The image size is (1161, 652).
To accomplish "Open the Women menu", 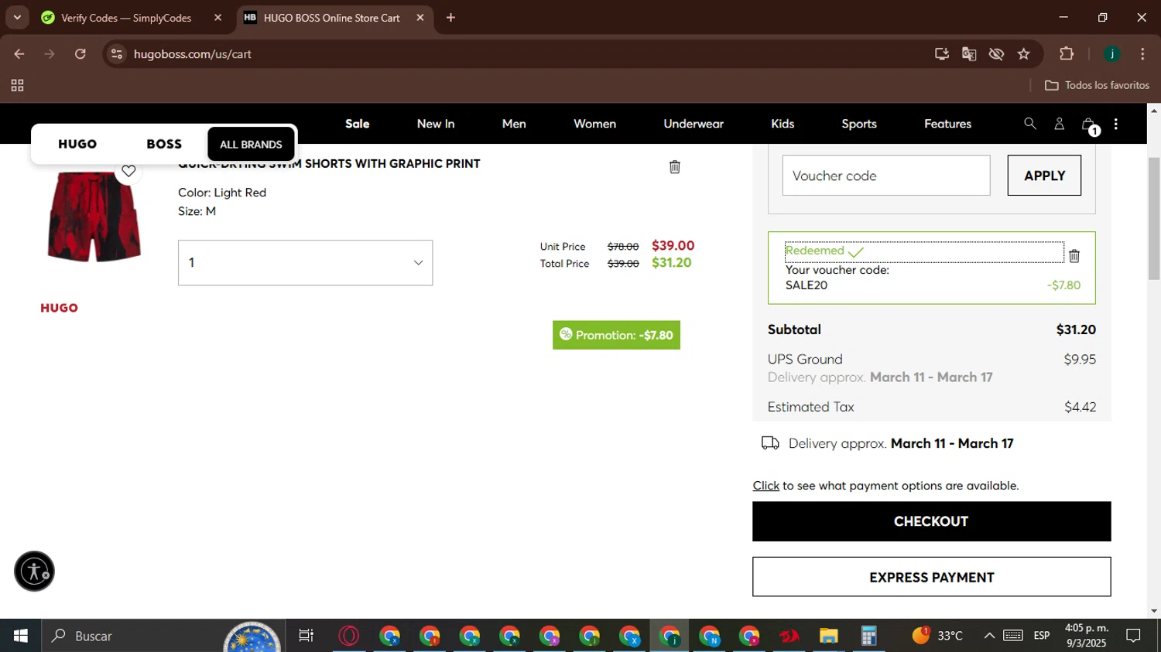I will (594, 124).
